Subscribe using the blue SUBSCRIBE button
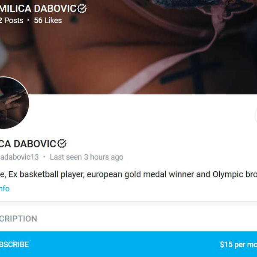 [128, 244]
